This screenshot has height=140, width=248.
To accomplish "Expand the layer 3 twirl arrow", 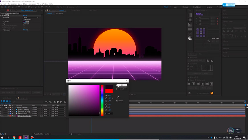I will (x=8, y=111).
